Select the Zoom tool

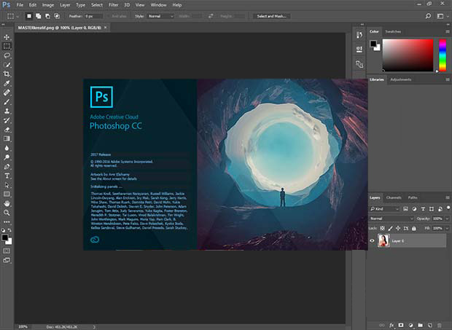point(7,213)
